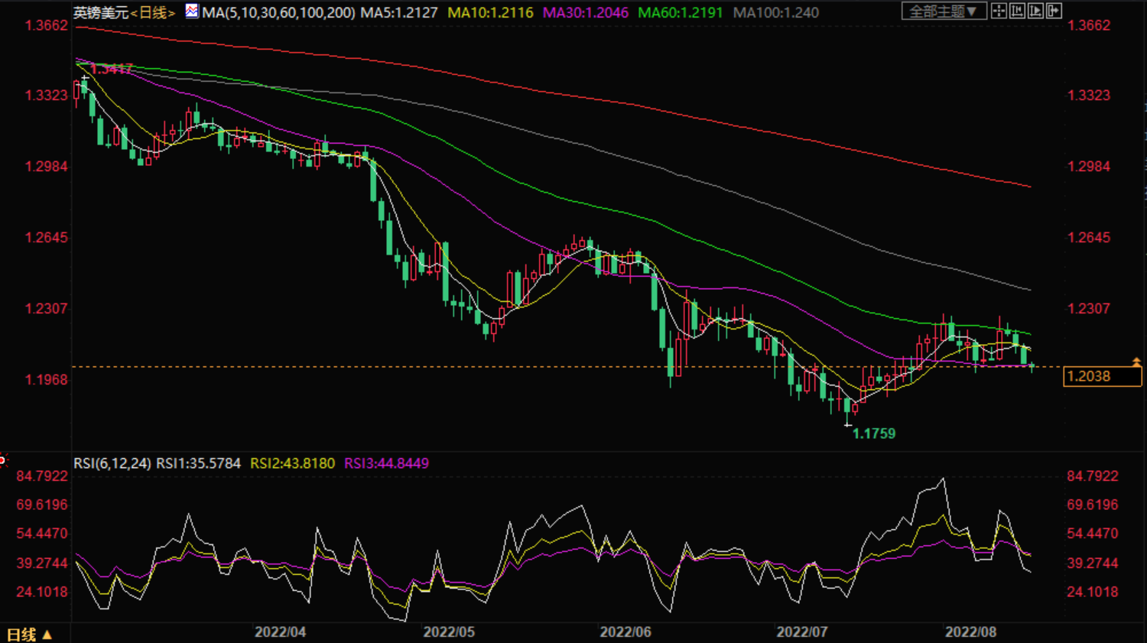Click the 2022/05 date axis label
Screen dimensions: 1147x643
pyautogui.click(x=449, y=632)
